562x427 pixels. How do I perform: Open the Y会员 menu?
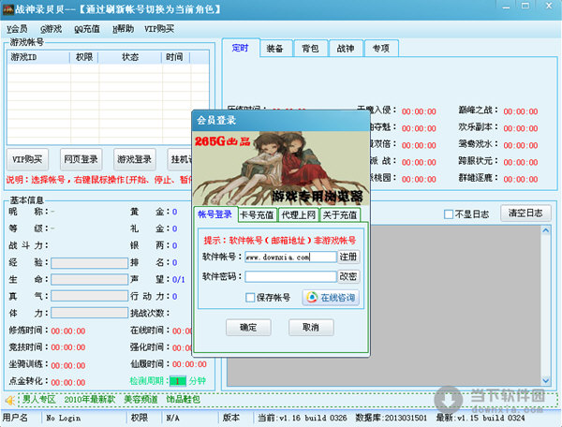pos(17,29)
